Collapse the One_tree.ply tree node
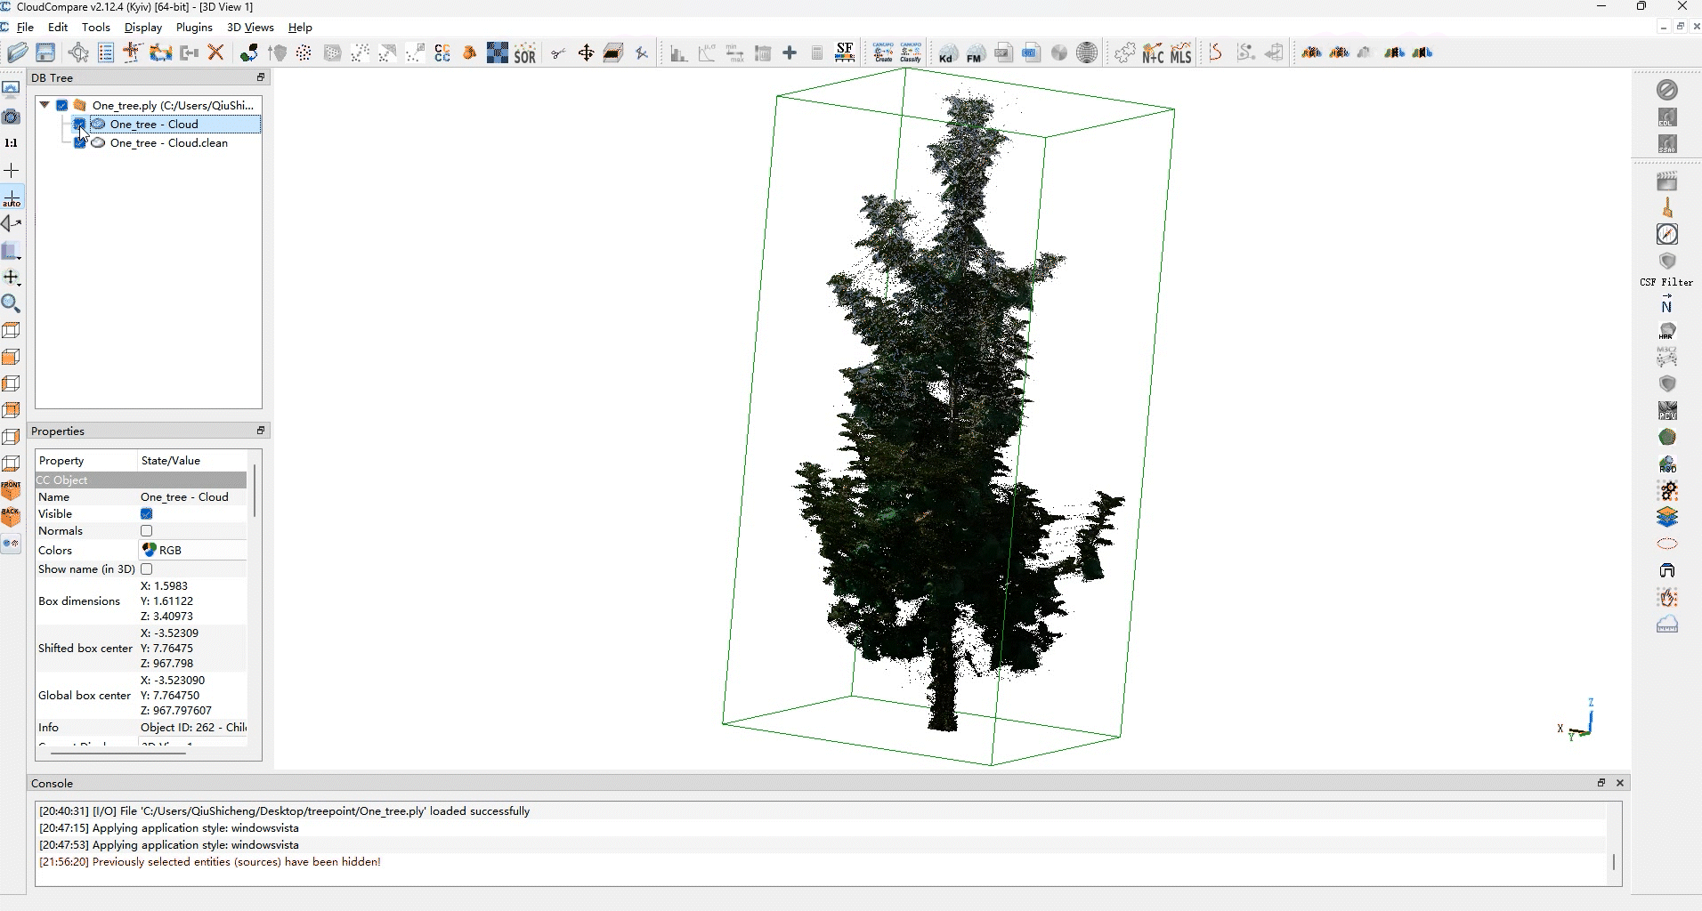Viewport: 1702px width, 911px height. pyautogui.click(x=45, y=105)
